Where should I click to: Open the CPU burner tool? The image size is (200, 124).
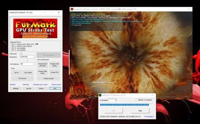[x=22, y=78]
